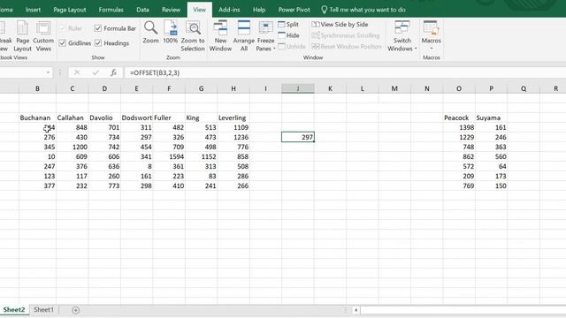Select the cell with value 83

[201, 176]
